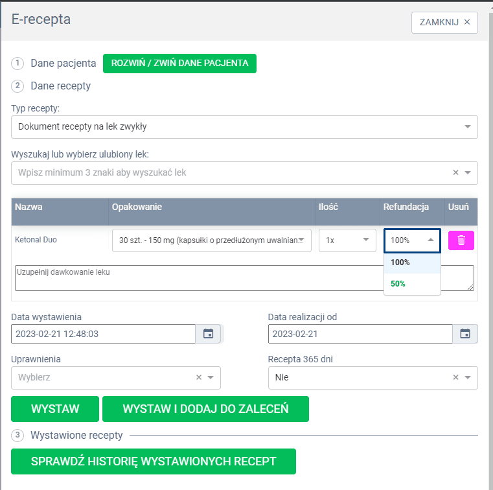
Task: Click the WYSTAW button
Action: [55, 409]
